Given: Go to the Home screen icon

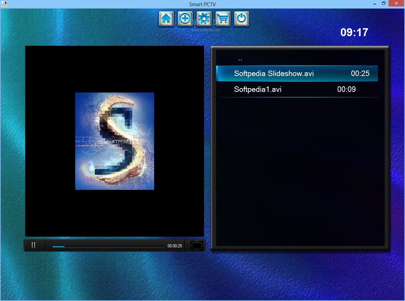Looking at the screenshot, I should click(166, 19).
